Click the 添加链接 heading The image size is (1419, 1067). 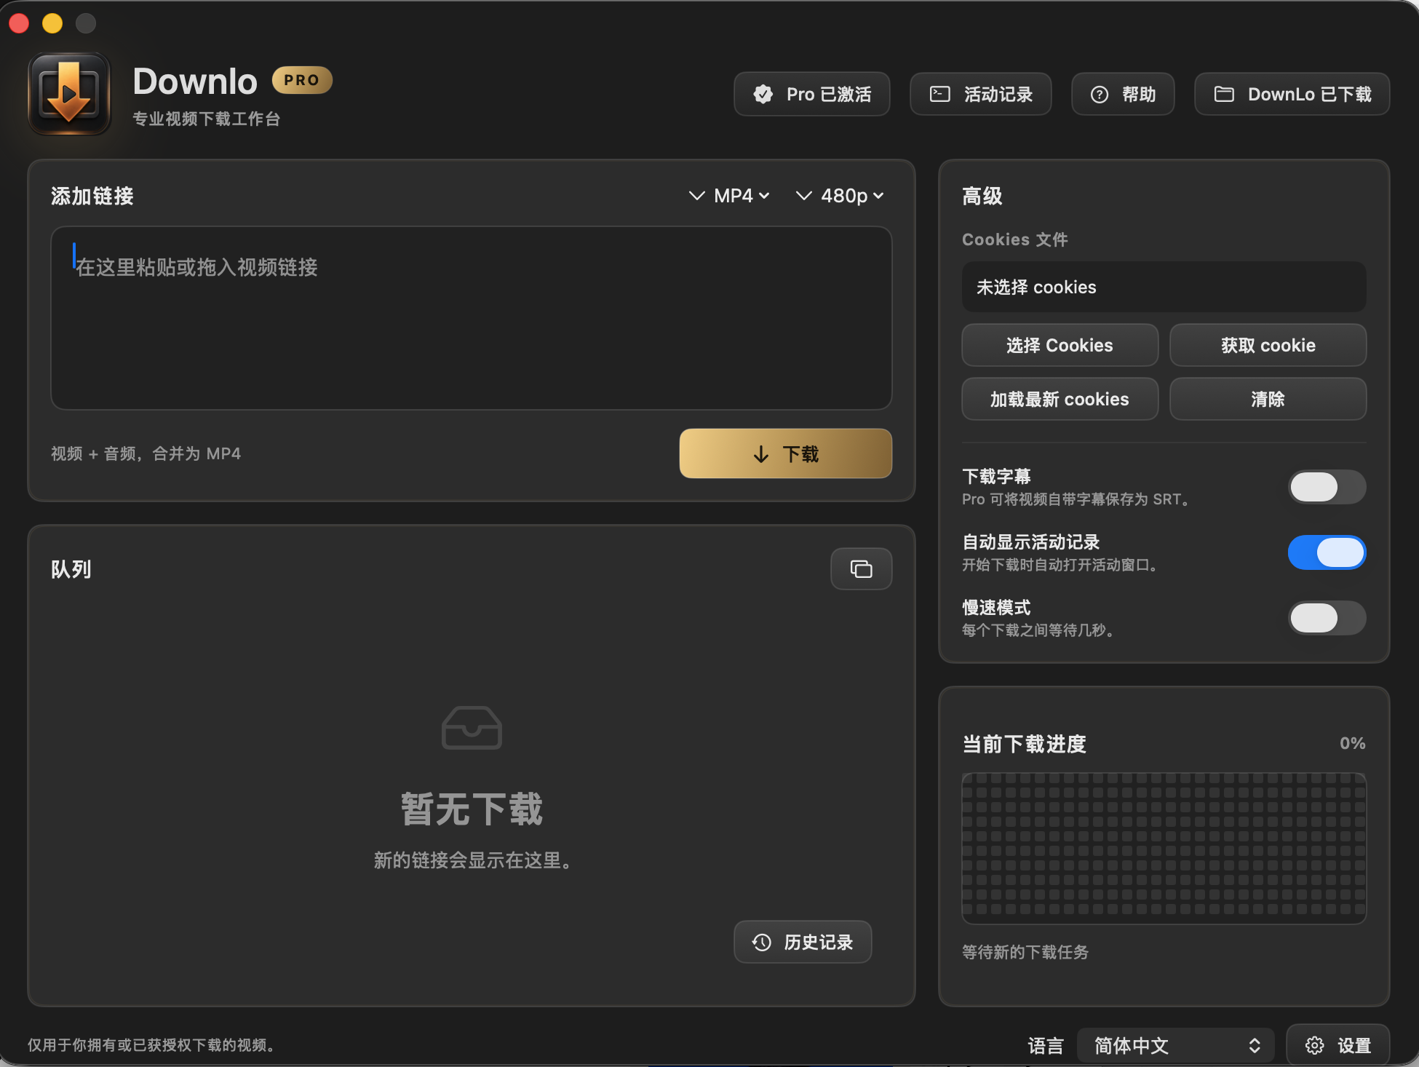click(92, 196)
